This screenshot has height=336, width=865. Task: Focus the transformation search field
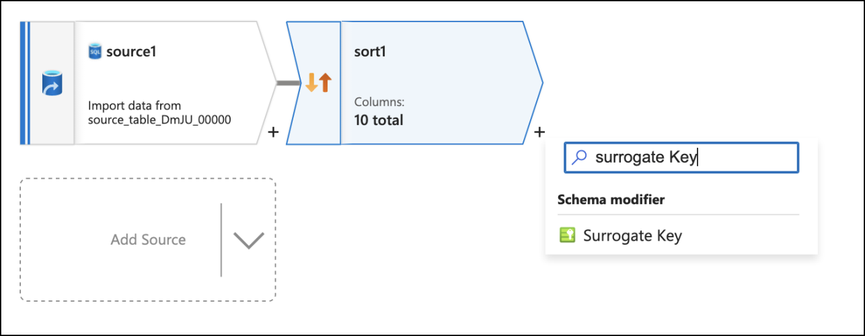pyautogui.click(x=681, y=157)
